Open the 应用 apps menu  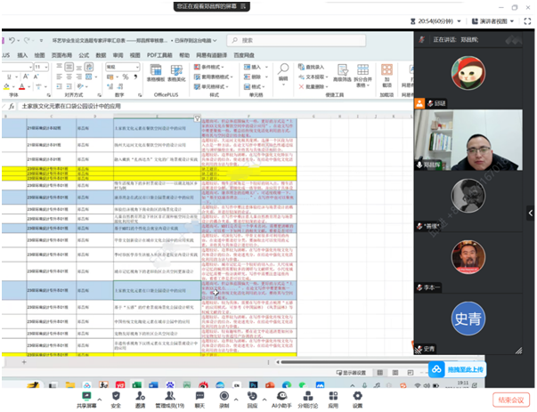(x=333, y=400)
